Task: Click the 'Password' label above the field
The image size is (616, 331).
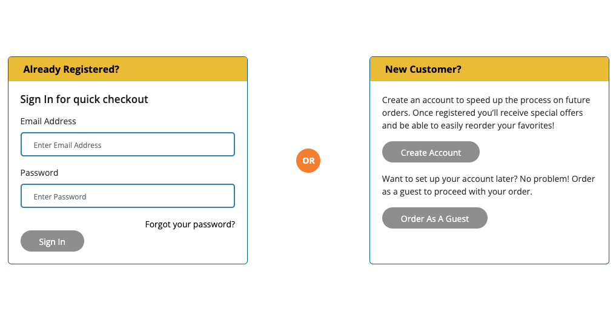Action: pyautogui.click(x=39, y=173)
